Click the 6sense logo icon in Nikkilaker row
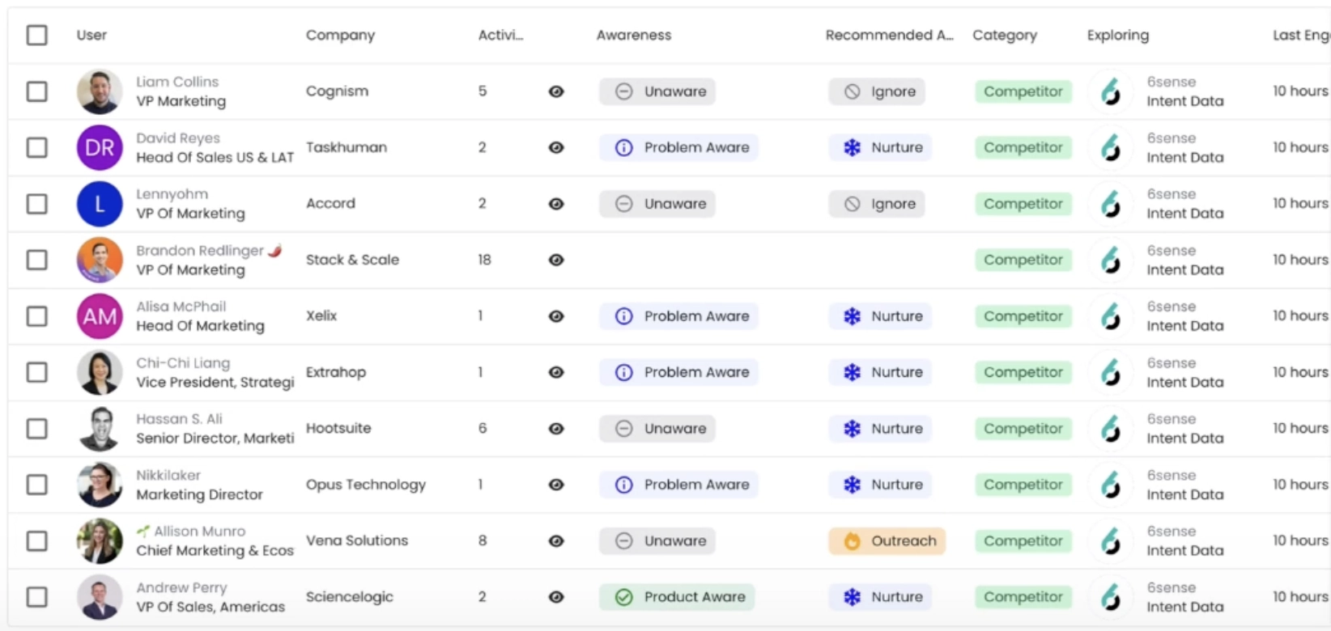The width and height of the screenshot is (1331, 631). [x=1111, y=485]
